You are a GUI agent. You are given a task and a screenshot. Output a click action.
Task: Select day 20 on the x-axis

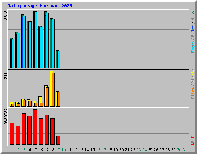pos(121,150)
